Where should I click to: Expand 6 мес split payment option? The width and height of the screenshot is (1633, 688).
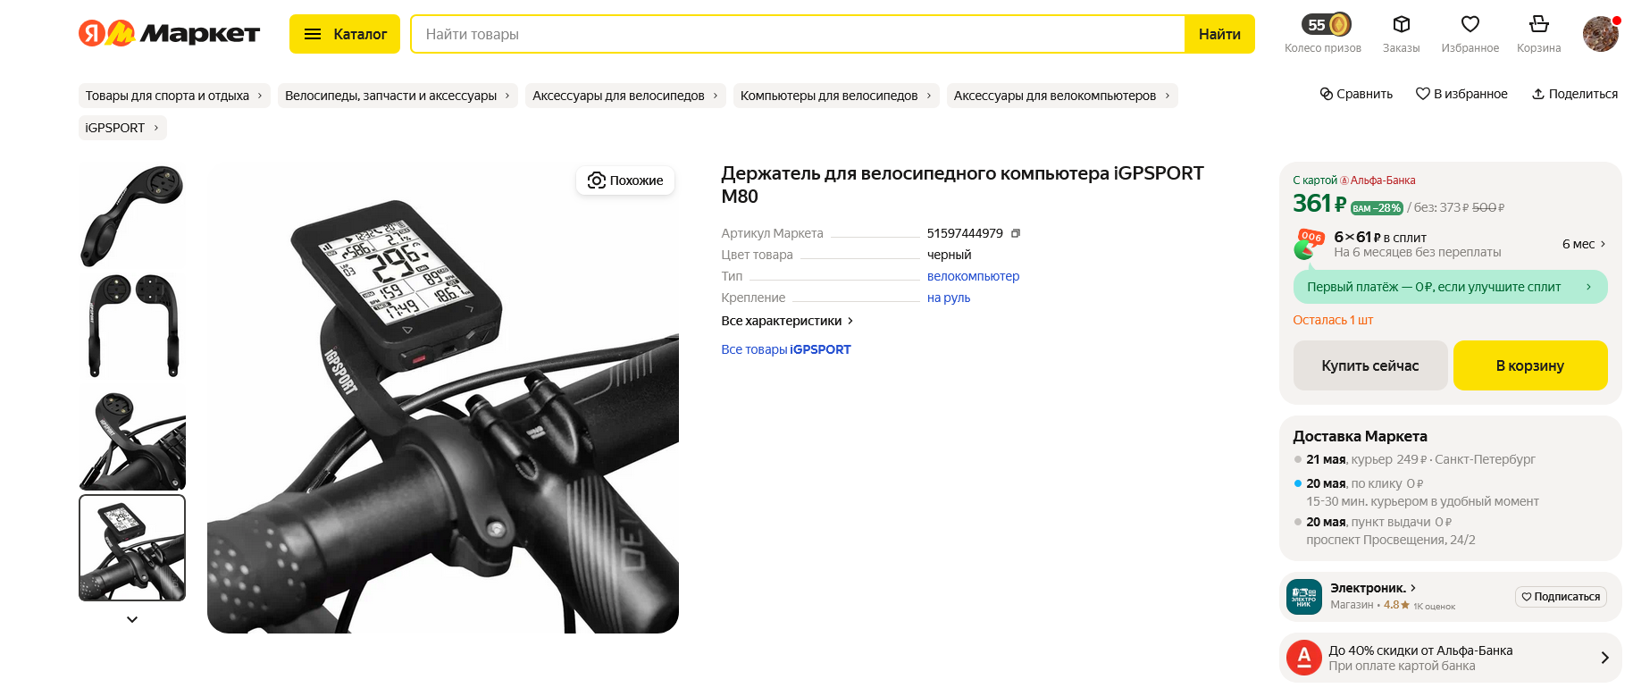[x=1584, y=244]
